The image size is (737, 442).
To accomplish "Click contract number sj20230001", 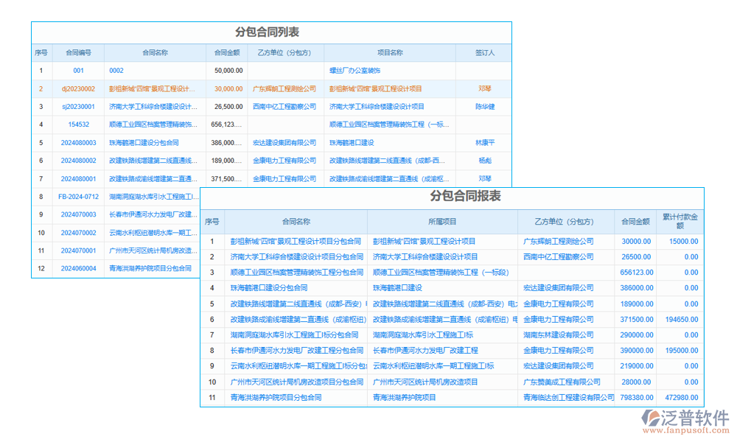I will [78, 107].
